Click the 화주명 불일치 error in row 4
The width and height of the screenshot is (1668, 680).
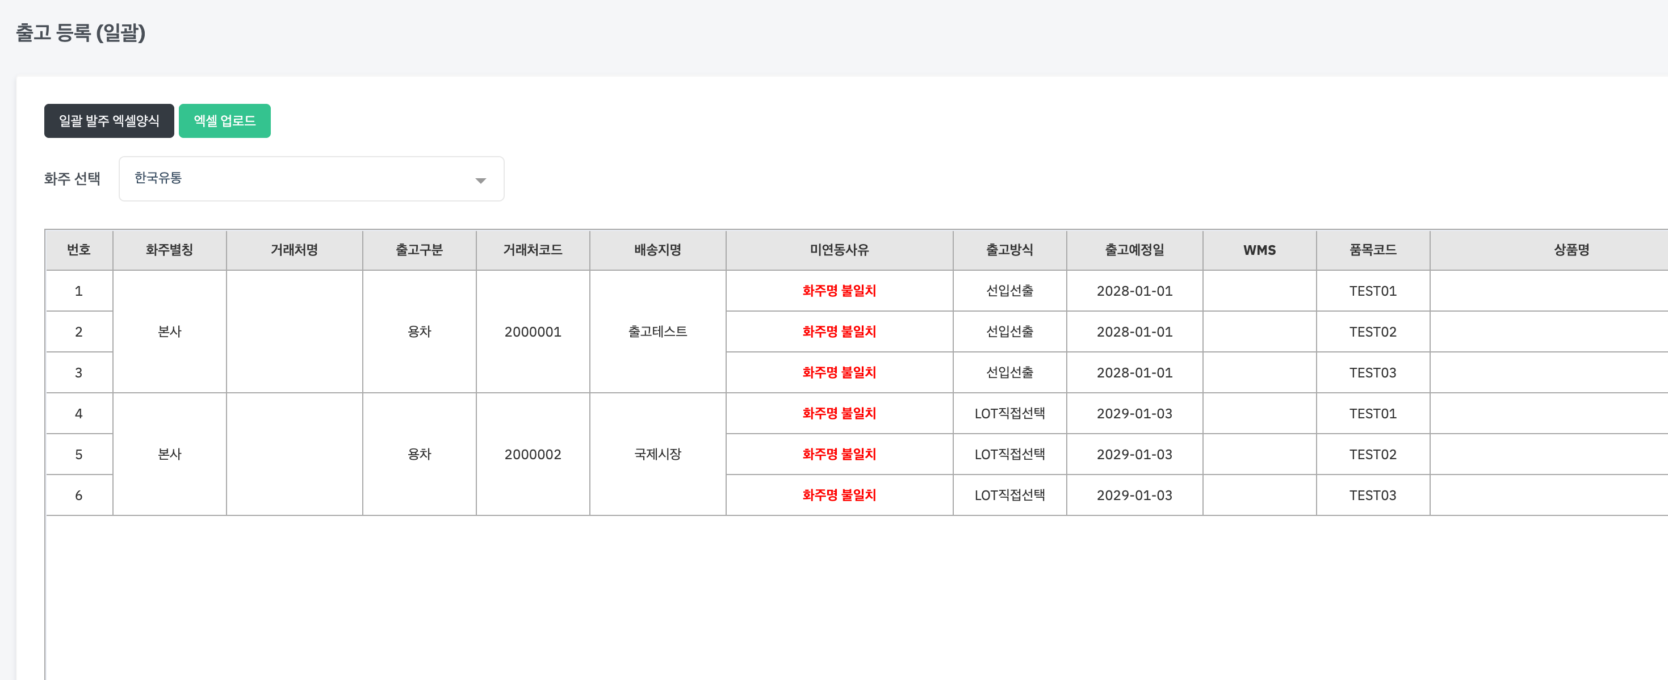[x=839, y=413]
